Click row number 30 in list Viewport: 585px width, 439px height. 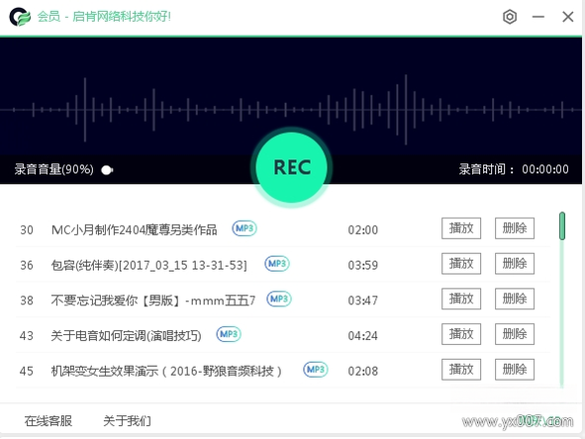point(27,230)
